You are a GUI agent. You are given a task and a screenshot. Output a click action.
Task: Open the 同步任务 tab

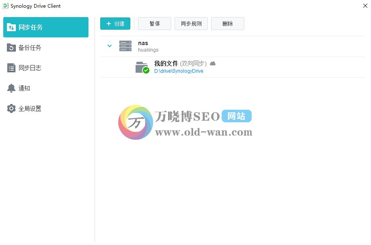(46, 27)
